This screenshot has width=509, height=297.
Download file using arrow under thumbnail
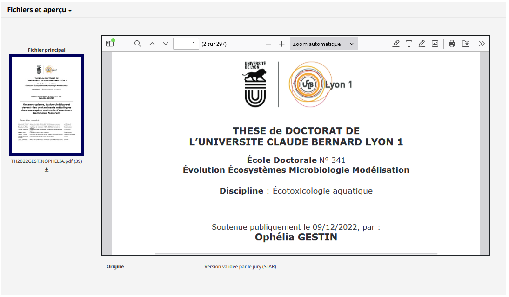47,170
